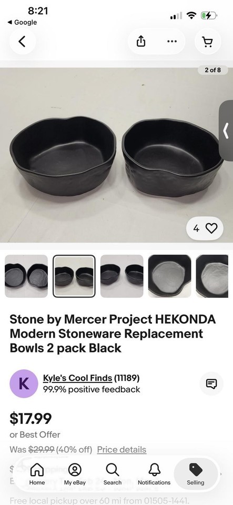Return to Google via back link
Image resolution: width=233 pixels, height=505 pixels.
coord(22,22)
